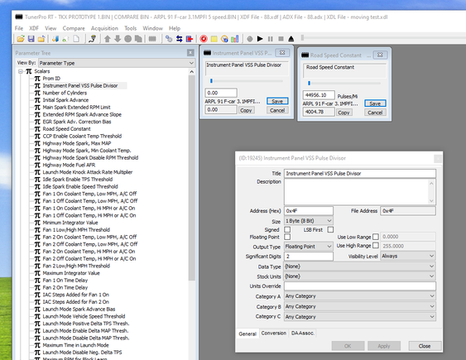Viewport: 466px width, 360px height.
Task: Open the Size dropdown showing 1 Byte
Action: [309, 221]
